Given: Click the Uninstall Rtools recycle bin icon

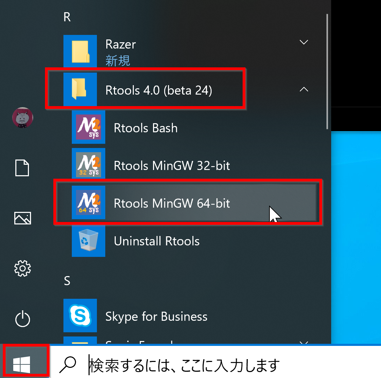Looking at the screenshot, I should pos(89,240).
